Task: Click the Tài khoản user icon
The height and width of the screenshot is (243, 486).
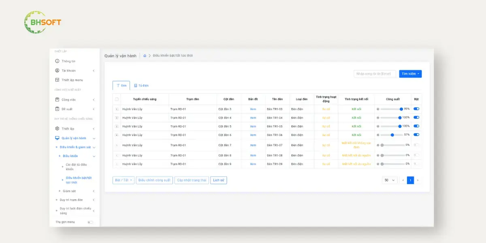Action: [57, 70]
